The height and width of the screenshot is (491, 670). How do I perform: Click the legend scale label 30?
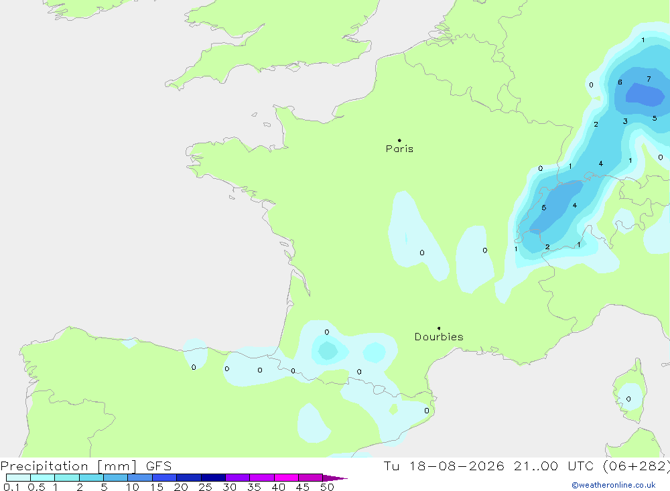coord(230,487)
